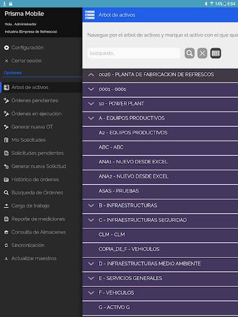The height and width of the screenshot is (317, 238).
Task: Expand D - INFRAESTRUCTURAS MEDIO AMBIENTE chevron
Action: click(x=91, y=264)
